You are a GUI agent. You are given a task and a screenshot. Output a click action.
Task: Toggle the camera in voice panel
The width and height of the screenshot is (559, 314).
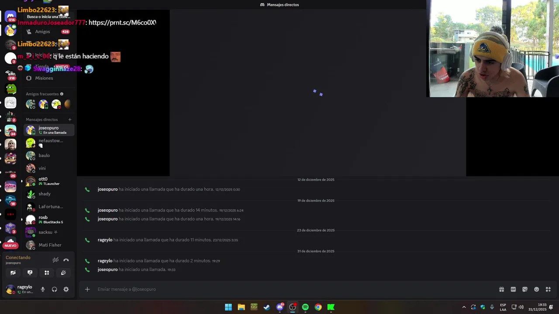click(13, 273)
